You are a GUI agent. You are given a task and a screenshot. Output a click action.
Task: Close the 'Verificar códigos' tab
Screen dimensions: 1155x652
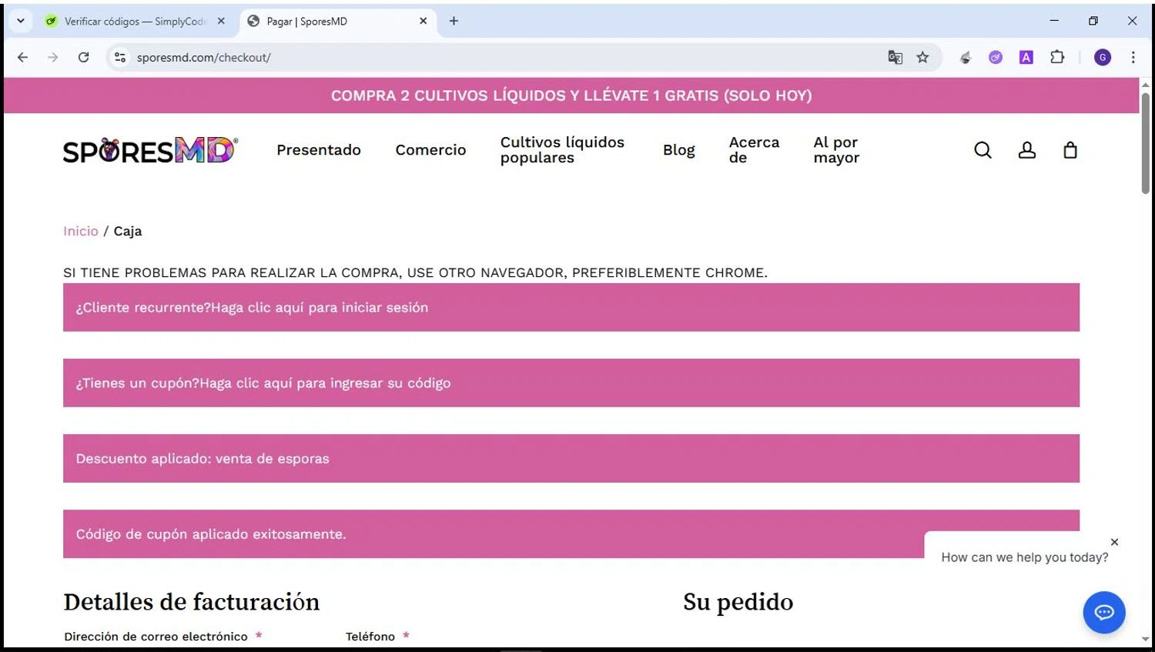(x=221, y=21)
